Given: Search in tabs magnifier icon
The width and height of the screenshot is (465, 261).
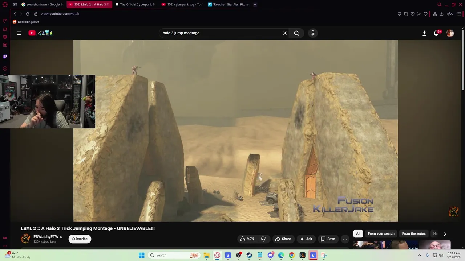Looking at the screenshot, I should (439, 4).
